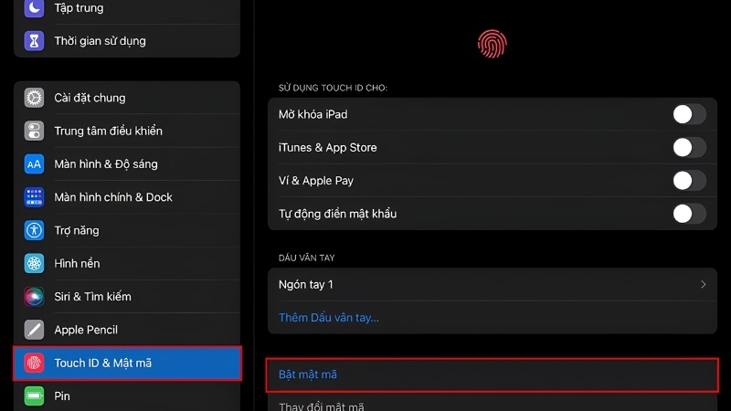
Task: Open the Screen Time hourglass icon
Action: [34, 41]
